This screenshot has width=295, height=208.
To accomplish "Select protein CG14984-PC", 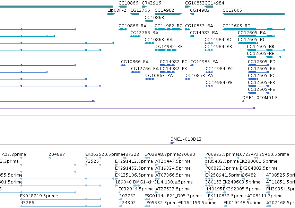I will coord(219,69).
